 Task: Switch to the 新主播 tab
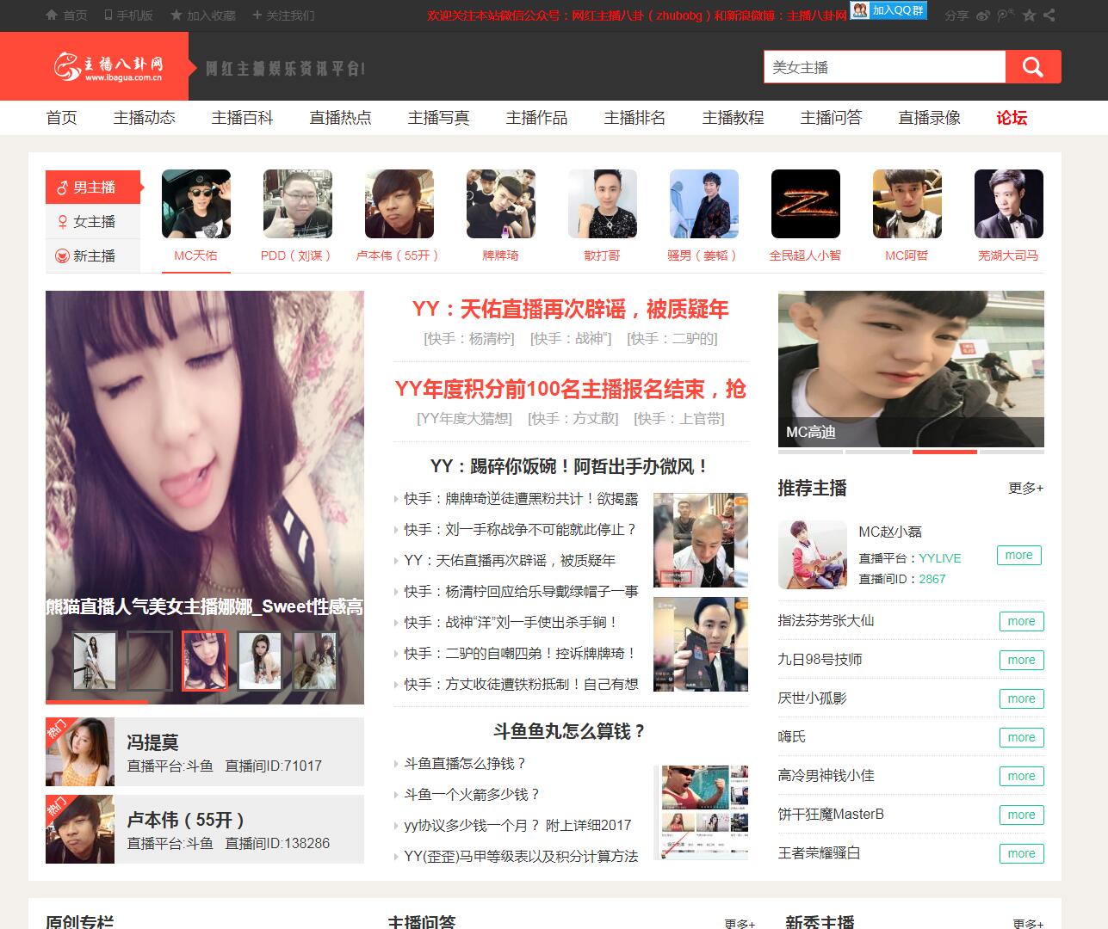(93, 255)
